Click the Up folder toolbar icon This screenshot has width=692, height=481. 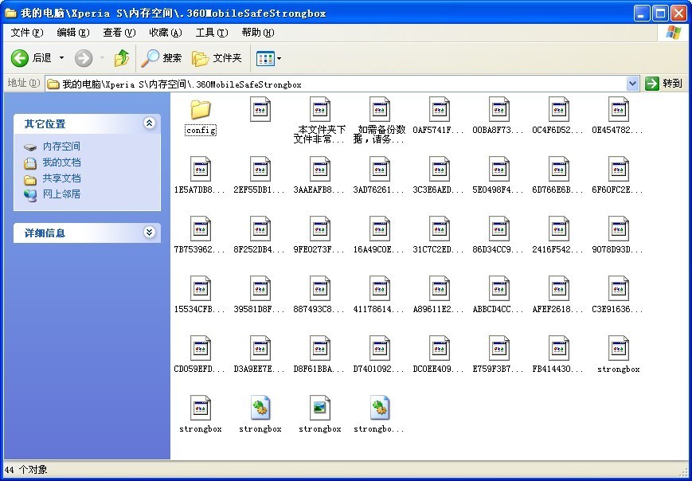coord(121,58)
